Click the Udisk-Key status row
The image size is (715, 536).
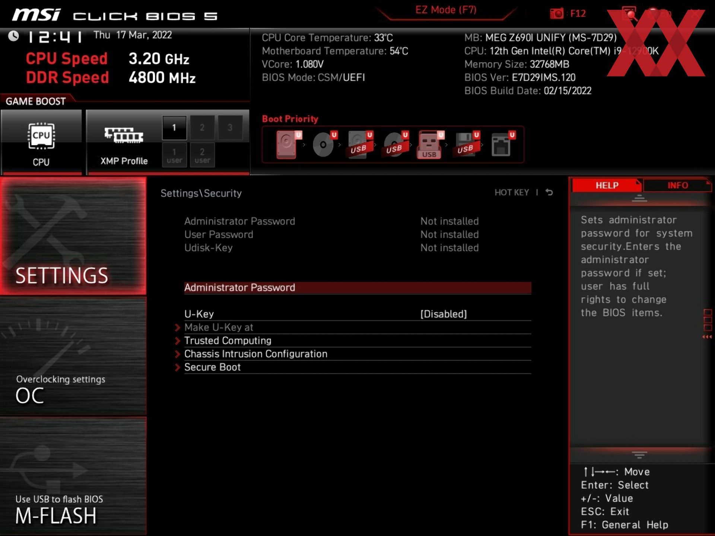tap(331, 248)
